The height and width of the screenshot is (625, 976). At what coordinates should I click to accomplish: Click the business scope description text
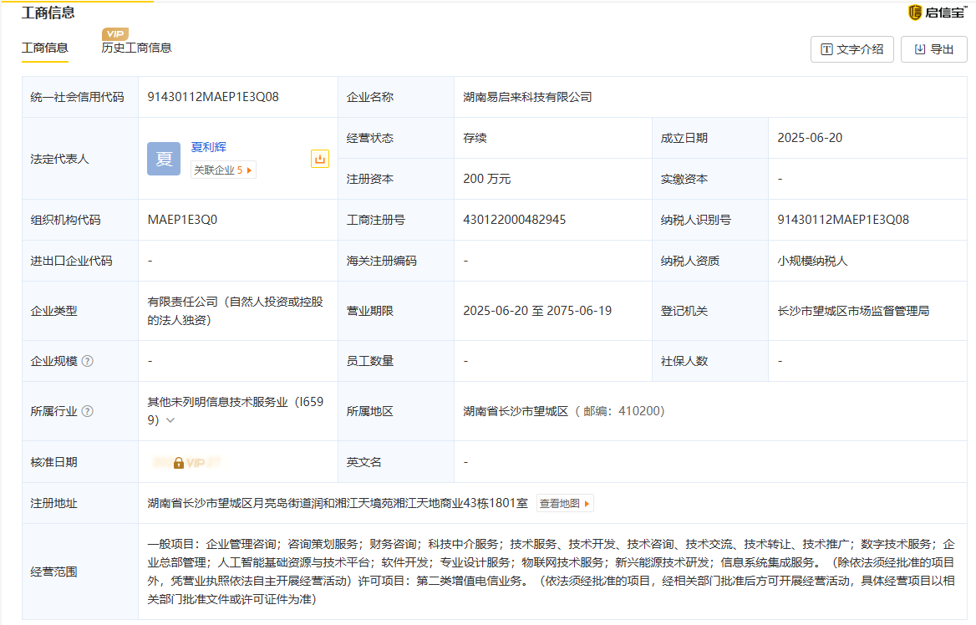point(550,572)
